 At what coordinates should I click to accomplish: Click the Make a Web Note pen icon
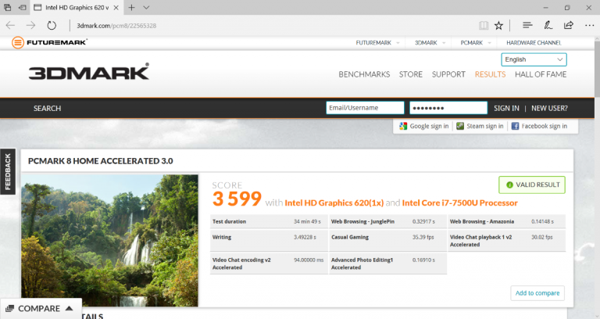(548, 25)
